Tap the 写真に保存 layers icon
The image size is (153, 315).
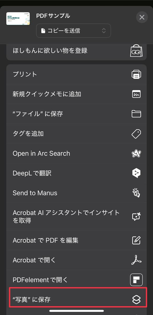pyautogui.click(x=136, y=299)
